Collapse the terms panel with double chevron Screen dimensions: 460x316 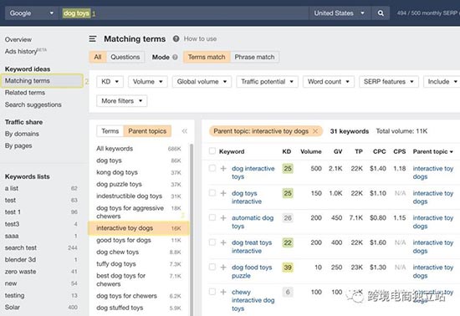pos(185,131)
